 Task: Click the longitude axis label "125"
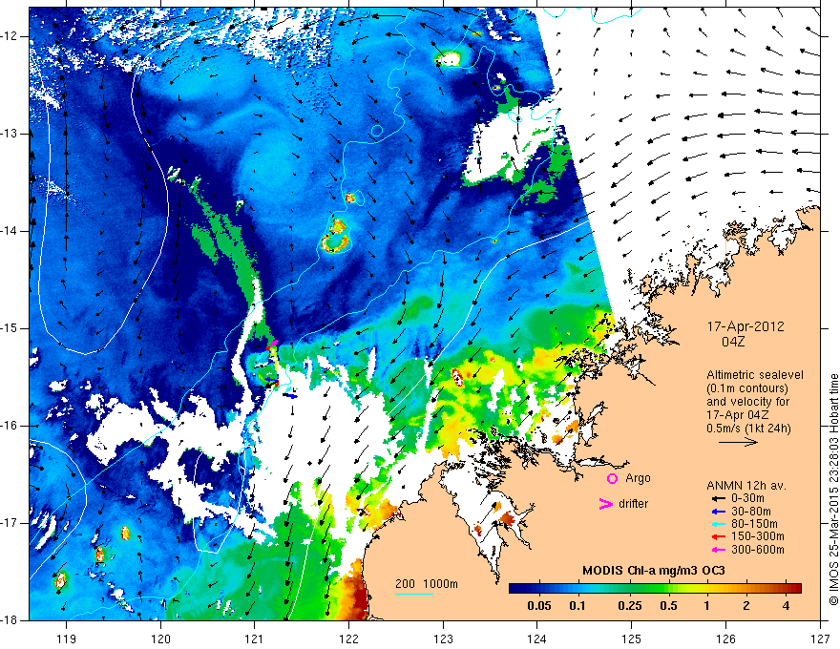click(632, 639)
